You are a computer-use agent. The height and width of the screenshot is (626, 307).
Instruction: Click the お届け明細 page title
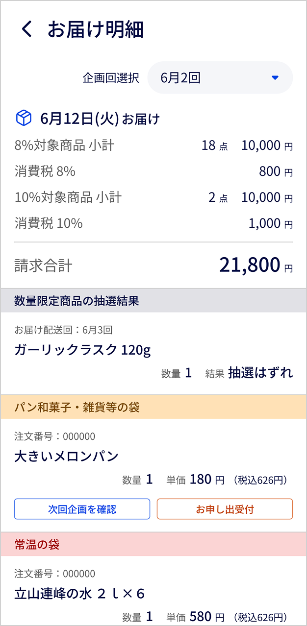96,29
